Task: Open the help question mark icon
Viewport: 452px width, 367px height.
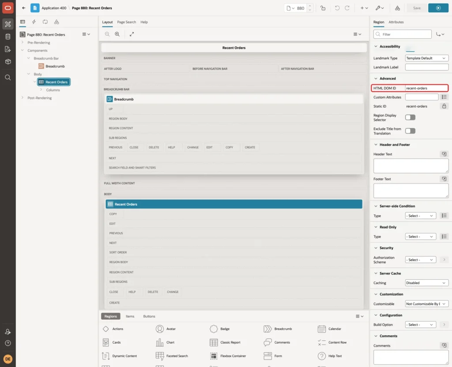Action: click(8, 343)
